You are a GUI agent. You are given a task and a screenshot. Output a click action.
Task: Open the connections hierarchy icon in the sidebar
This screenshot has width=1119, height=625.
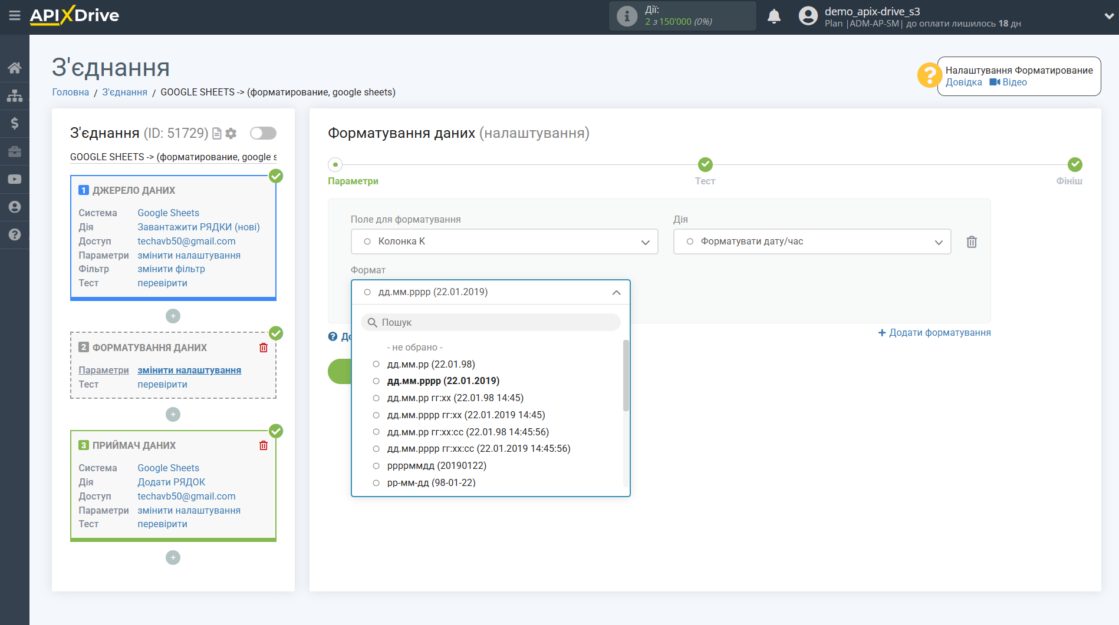(15, 95)
